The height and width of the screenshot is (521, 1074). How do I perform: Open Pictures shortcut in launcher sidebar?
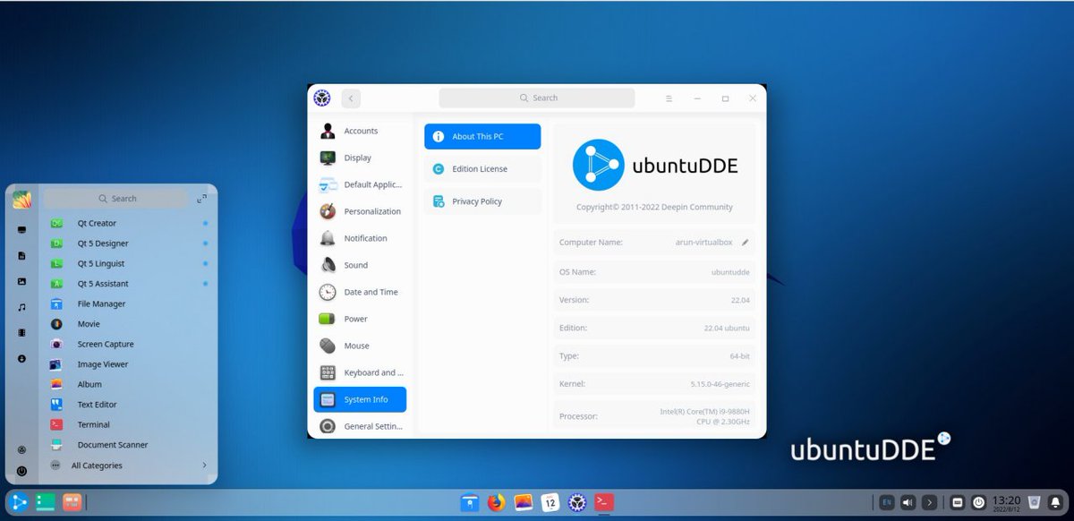(x=21, y=281)
